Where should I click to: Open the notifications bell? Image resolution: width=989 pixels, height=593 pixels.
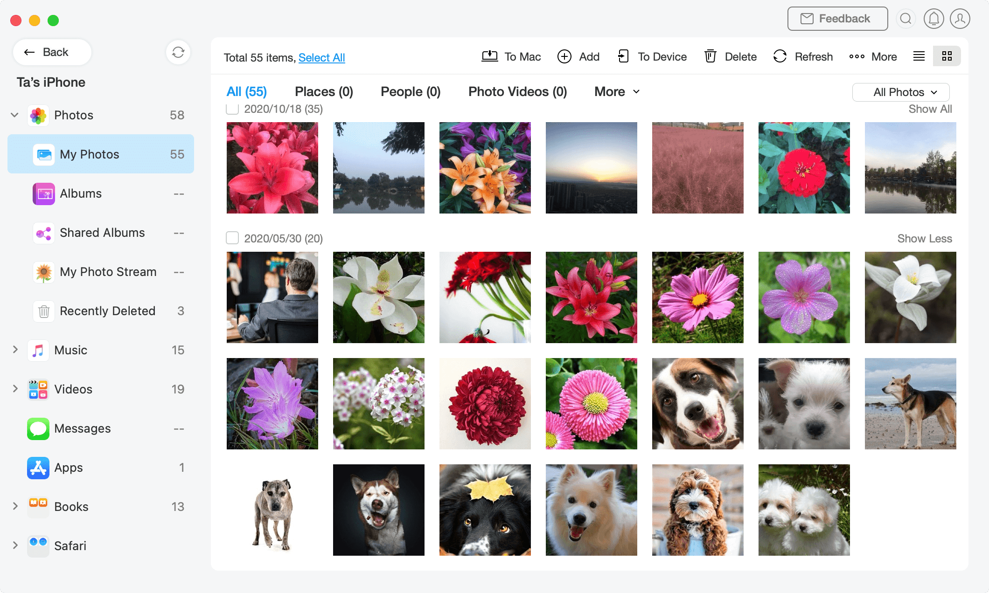pyautogui.click(x=933, y=19)
